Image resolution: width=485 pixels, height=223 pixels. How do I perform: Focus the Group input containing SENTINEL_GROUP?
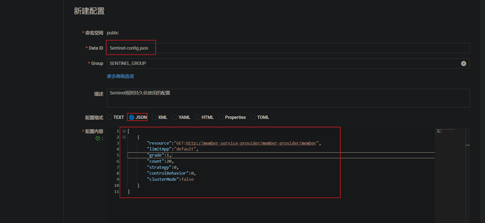point(281,63)
